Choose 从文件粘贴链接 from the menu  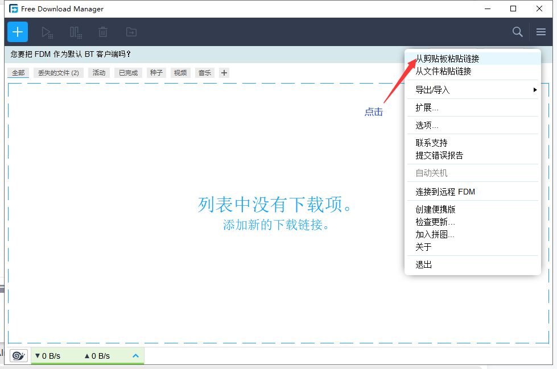coord(443,71)
